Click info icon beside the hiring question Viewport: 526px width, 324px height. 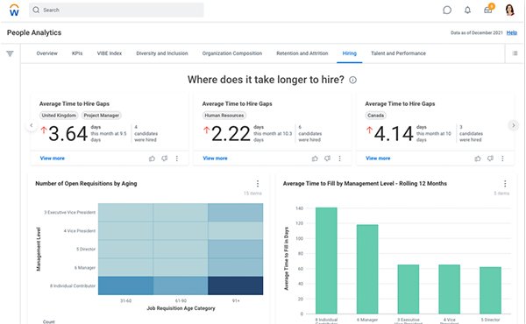(x=352, y=80)
